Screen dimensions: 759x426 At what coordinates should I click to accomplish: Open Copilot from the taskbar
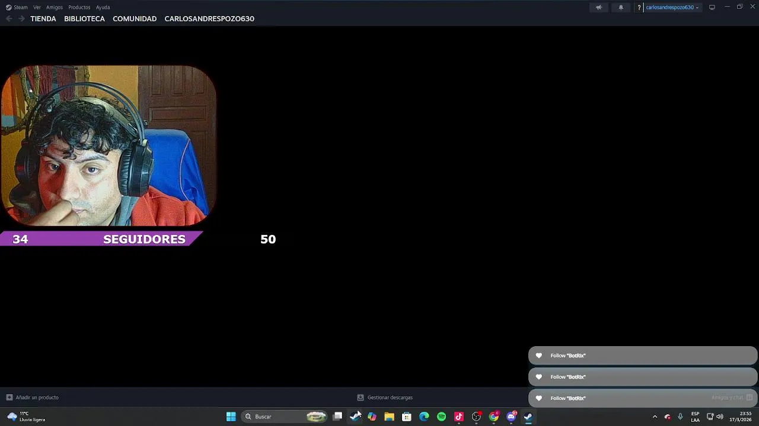(x=372, y=417)
